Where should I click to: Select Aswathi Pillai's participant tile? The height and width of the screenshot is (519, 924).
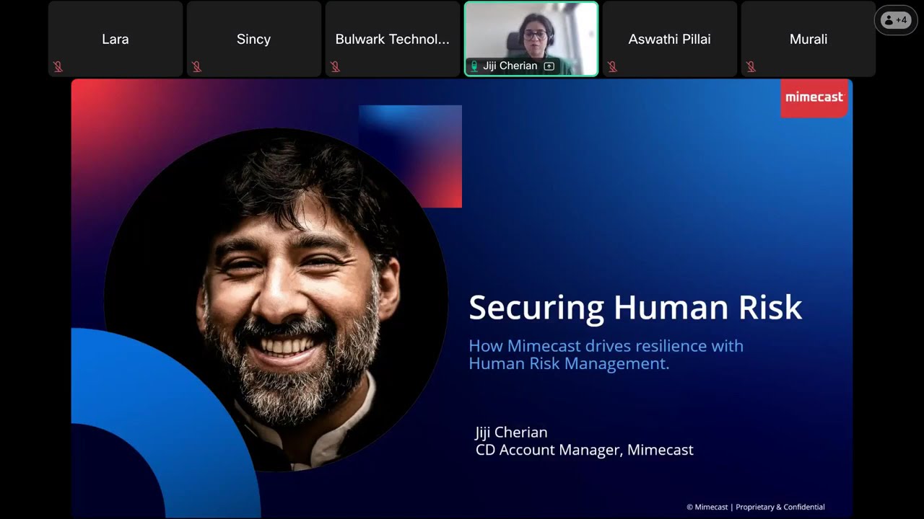[670, 39]
